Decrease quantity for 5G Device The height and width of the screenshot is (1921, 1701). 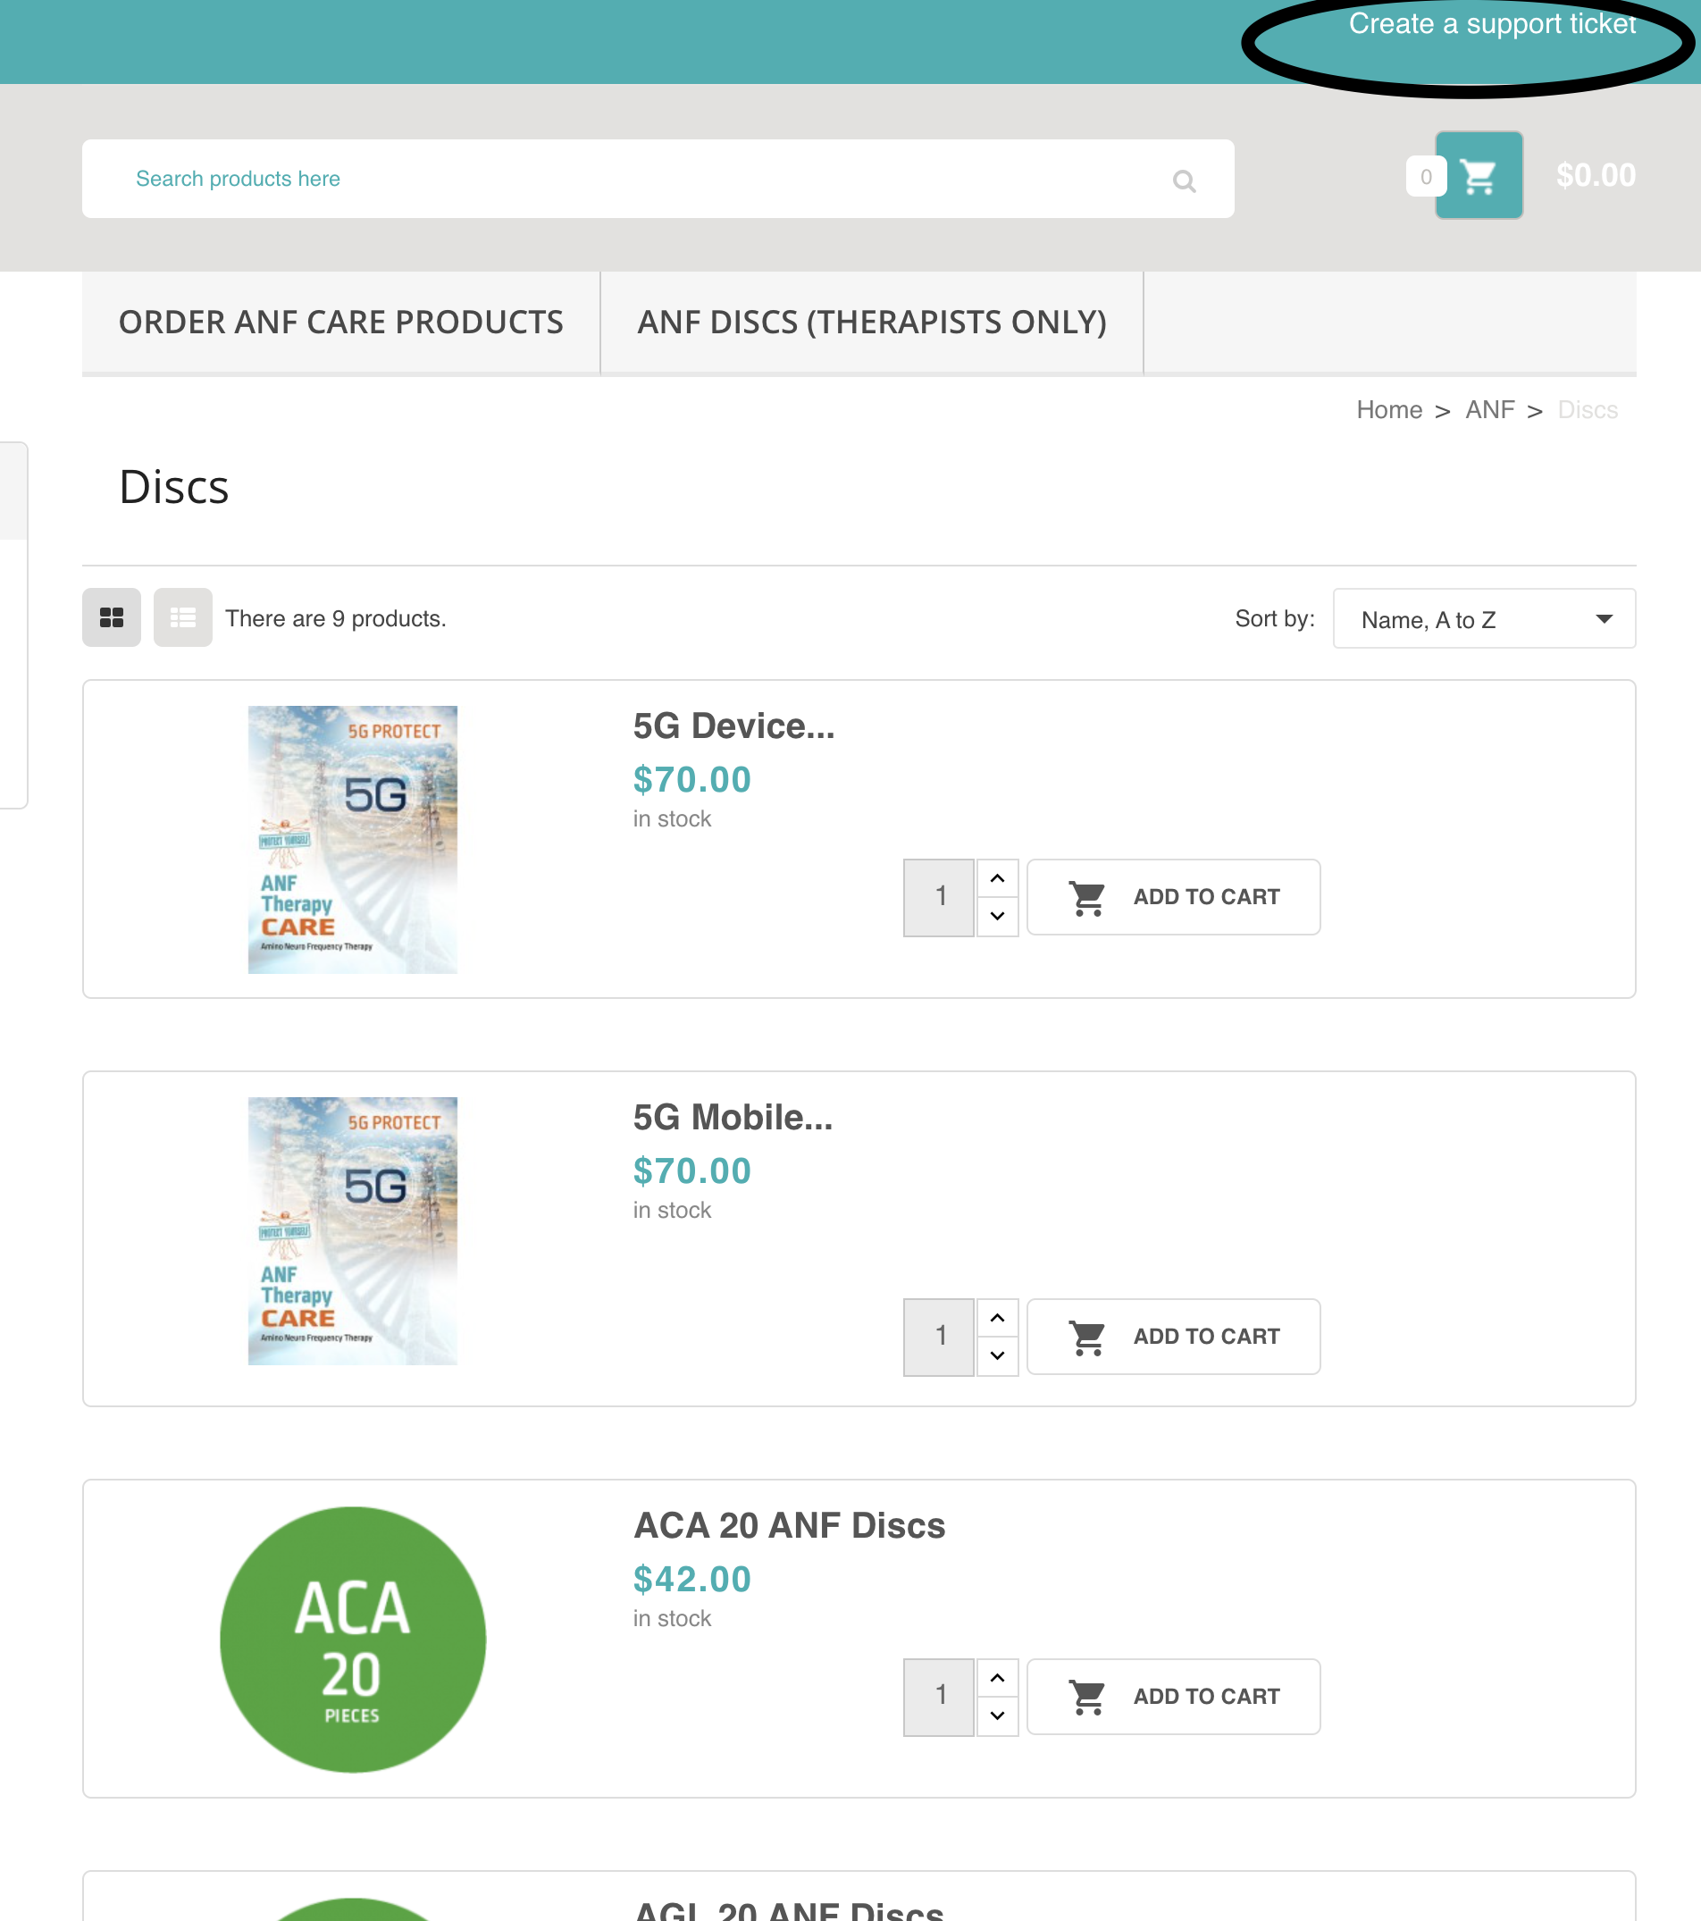pyautogui.click(x=997, y=917)
